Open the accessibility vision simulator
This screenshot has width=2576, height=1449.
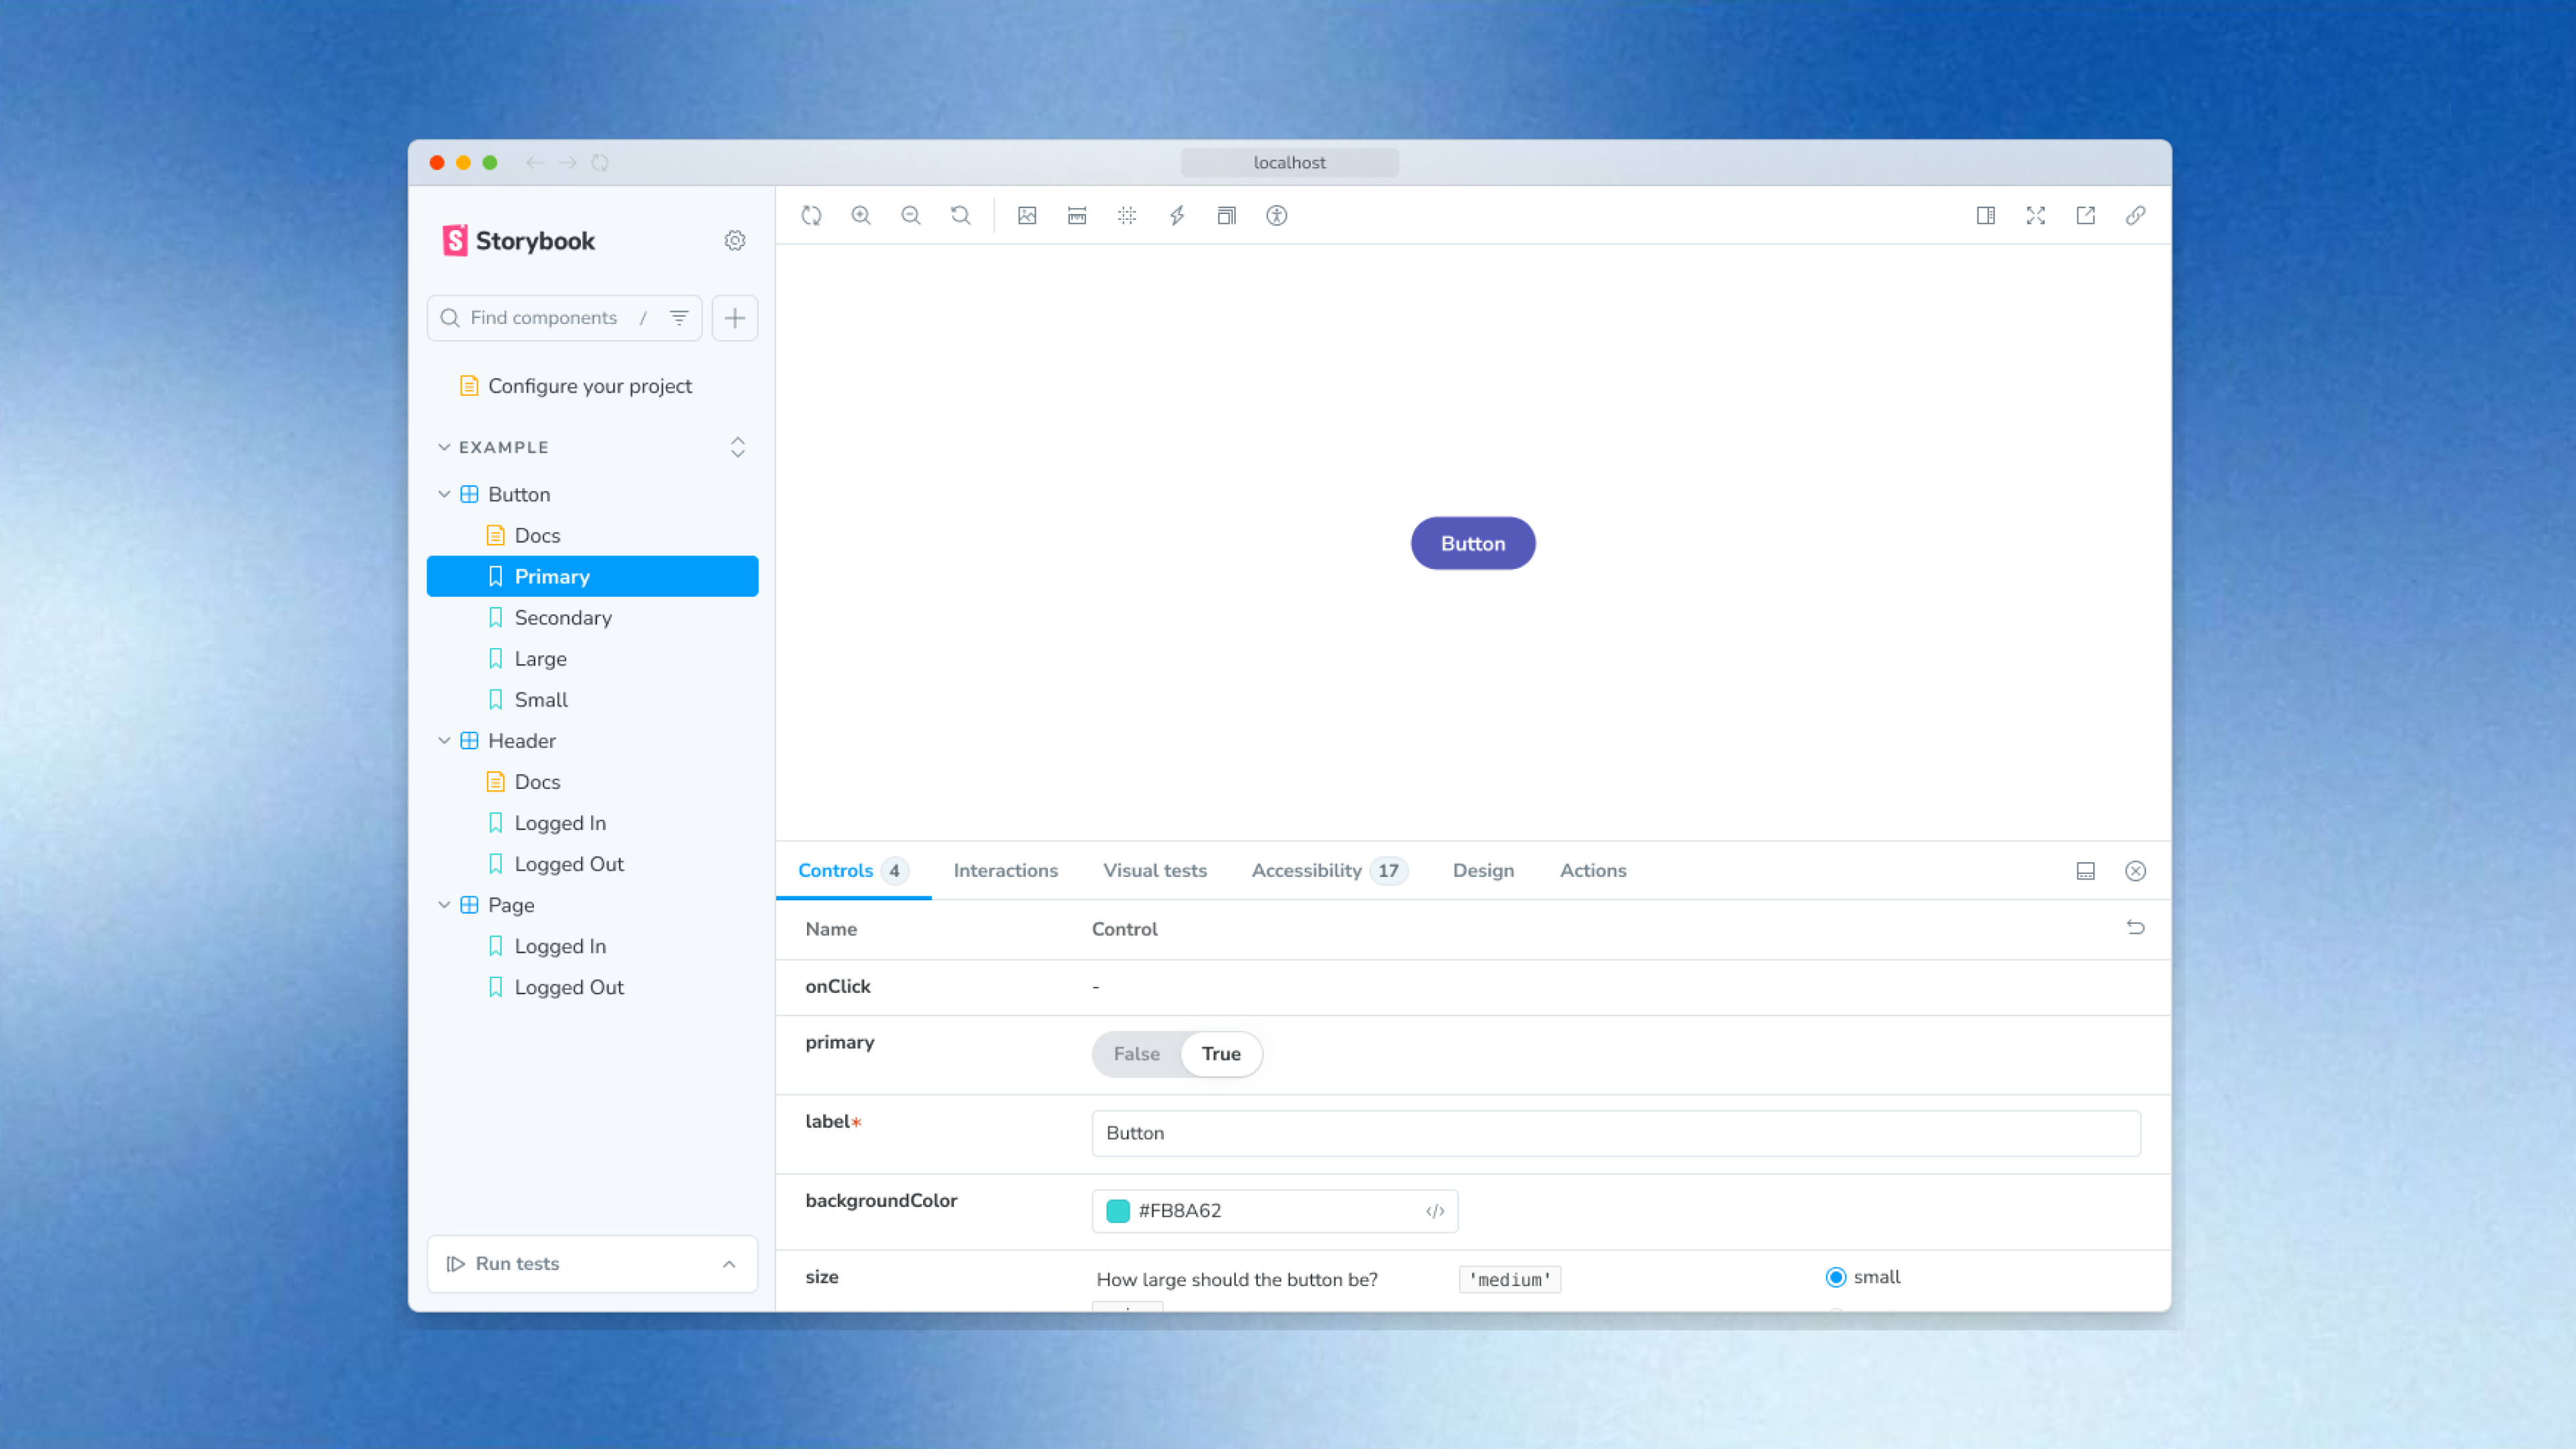click(1276, 215)
